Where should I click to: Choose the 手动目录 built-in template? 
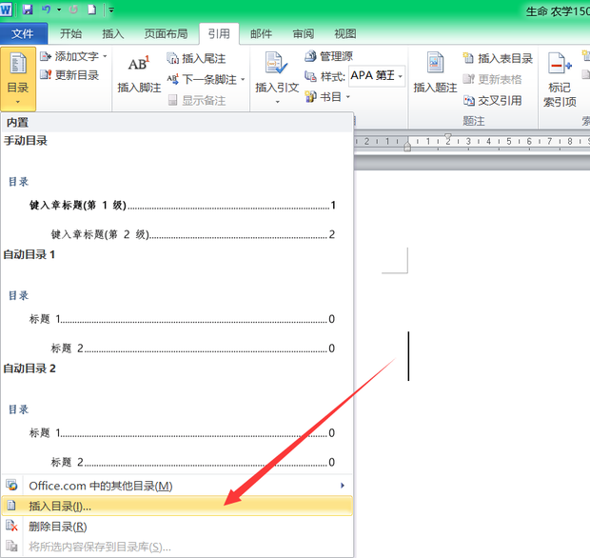click(177, 189)
